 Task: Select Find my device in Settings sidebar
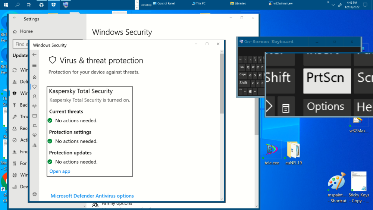(20, 151)
